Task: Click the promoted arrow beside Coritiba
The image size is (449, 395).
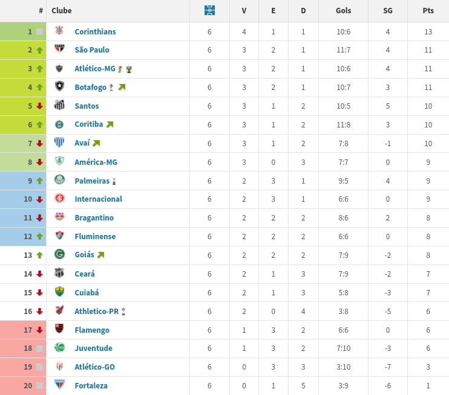Action: pos(110,124)
